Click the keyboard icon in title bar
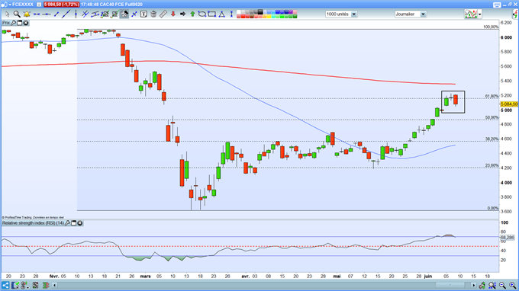The image size is (519, 291). [x=497, y=5]
